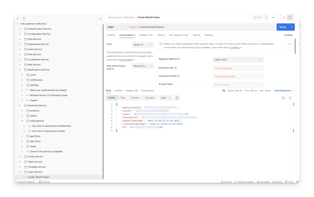The image size is (314, 197).
Task: Open the HMAC-SHA1 Signature Method dropdown
Action: coord(238,60)
